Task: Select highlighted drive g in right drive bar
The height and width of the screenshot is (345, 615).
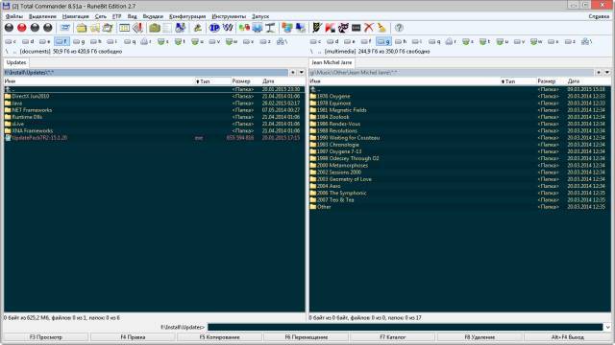Action: [383, 41]
